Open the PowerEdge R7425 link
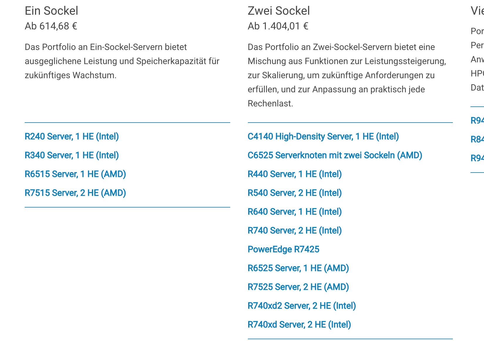Screen dimensions: 484x341 283,249
